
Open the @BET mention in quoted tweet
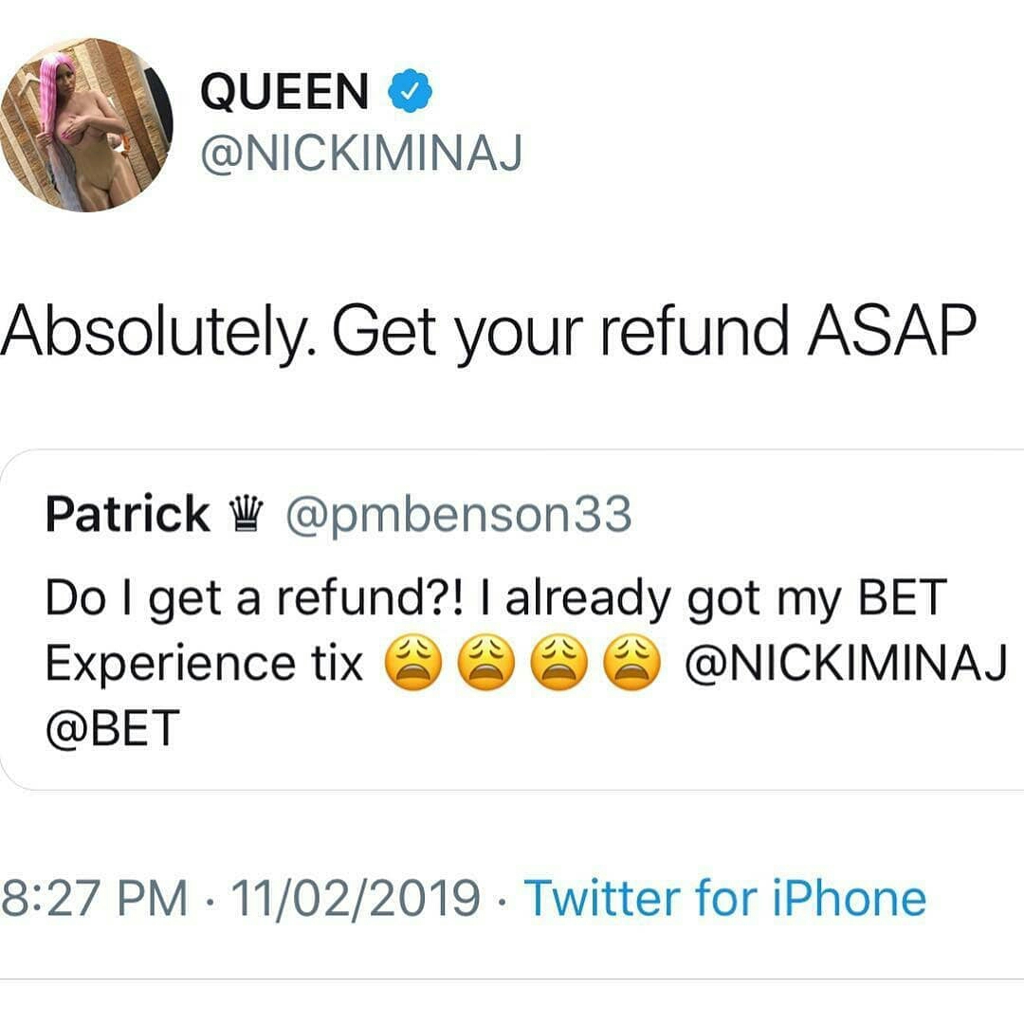click(x=112, y=727)
